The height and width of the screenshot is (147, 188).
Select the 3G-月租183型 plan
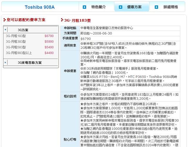16,36
